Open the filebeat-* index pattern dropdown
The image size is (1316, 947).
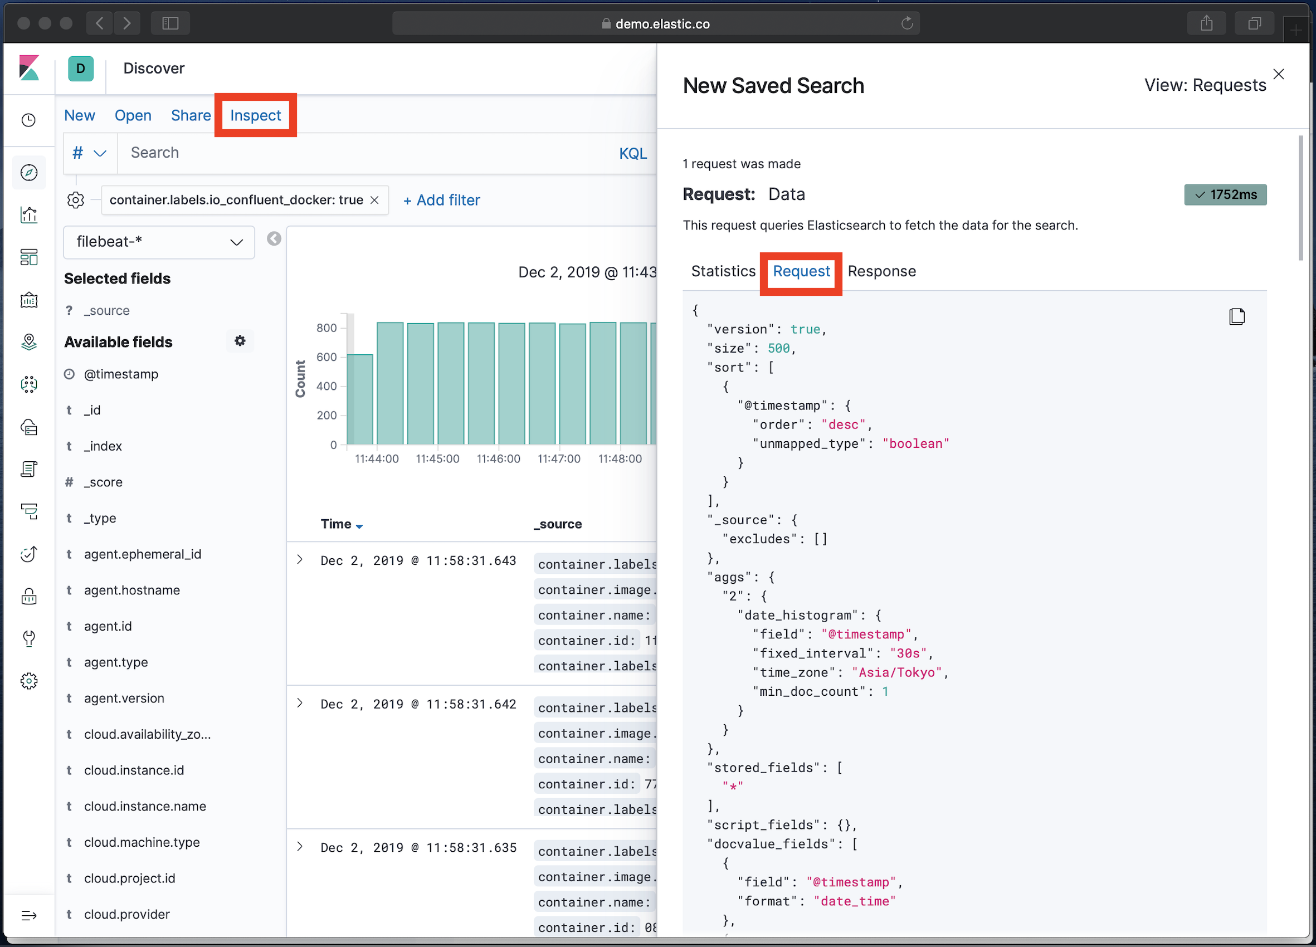(x=159, y=242)
